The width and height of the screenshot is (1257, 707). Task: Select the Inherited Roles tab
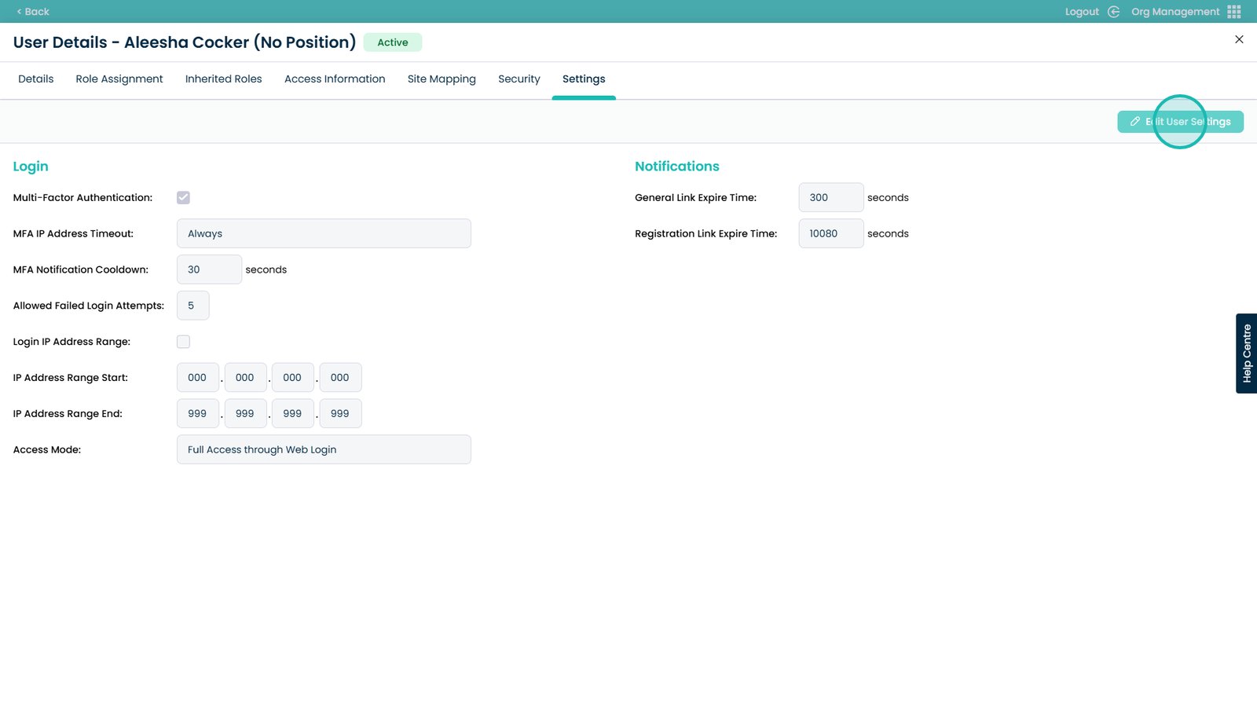[224, 79]
